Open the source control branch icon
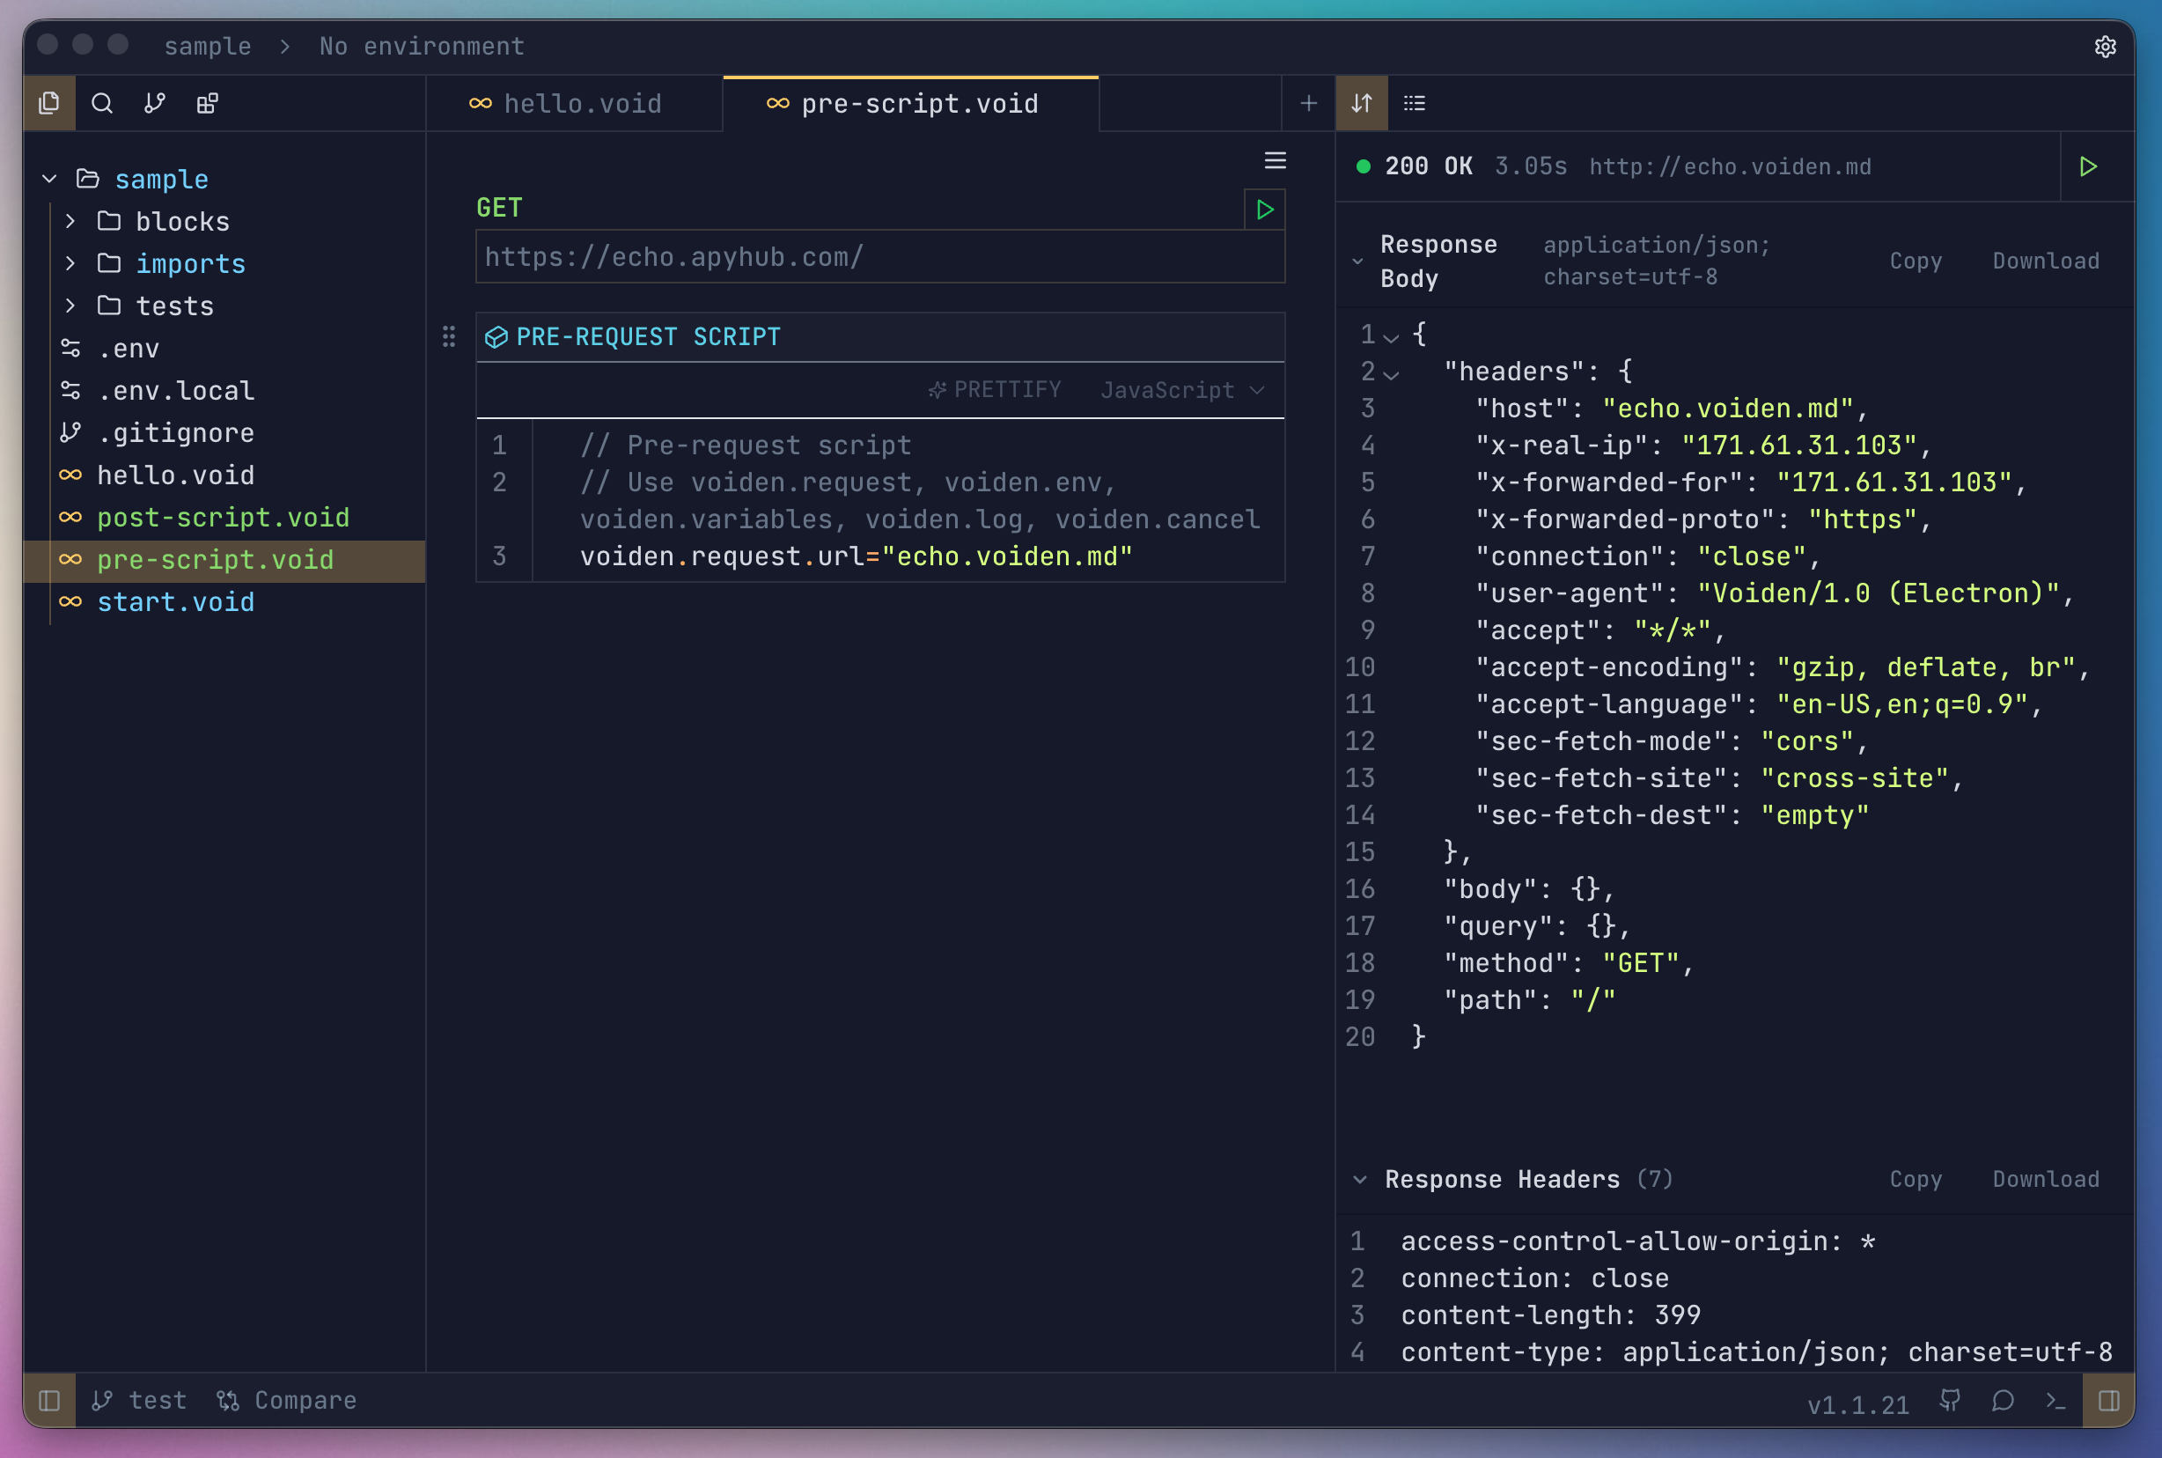Viewport: 2162px width, 1458px height. (154, 103)
